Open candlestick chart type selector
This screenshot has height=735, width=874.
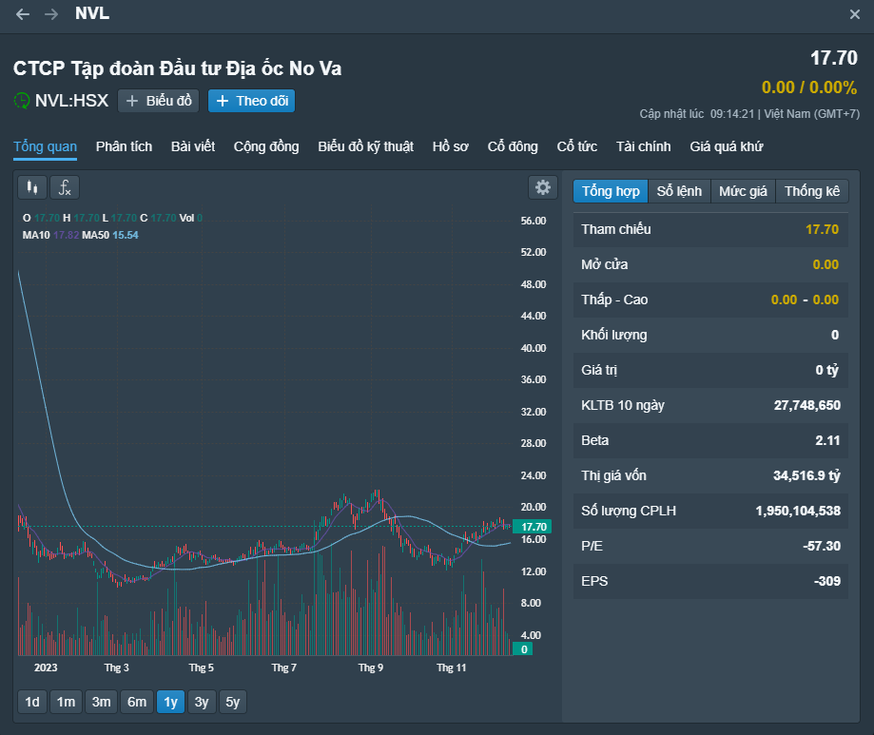point(32,187)
